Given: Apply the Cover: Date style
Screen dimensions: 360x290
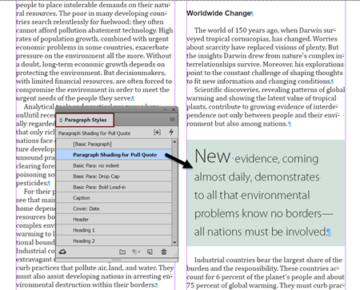Looking at the screenshot, I should coord(114,209).
